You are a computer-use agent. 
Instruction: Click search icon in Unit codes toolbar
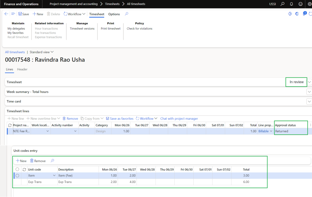(x=52, y=161)
